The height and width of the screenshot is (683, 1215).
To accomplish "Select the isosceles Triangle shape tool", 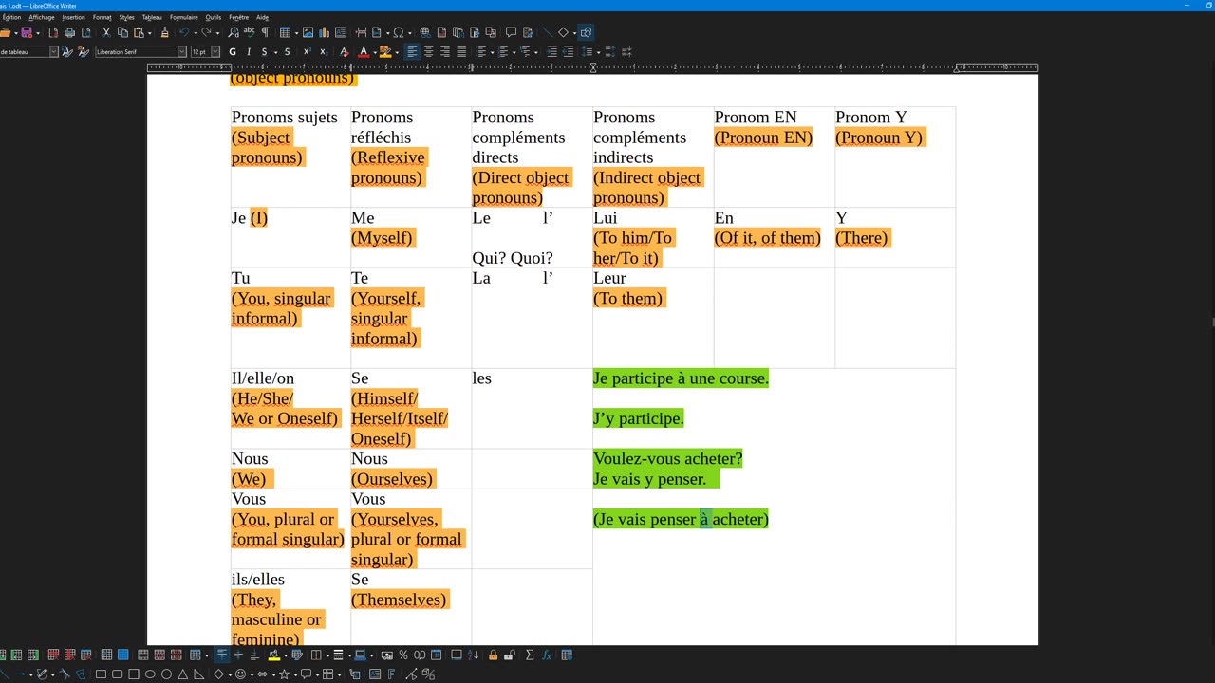I will 183,674.
